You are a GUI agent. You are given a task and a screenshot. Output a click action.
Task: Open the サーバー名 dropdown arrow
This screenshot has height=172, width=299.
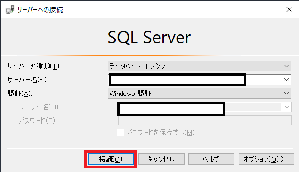(x=286, y=79)
